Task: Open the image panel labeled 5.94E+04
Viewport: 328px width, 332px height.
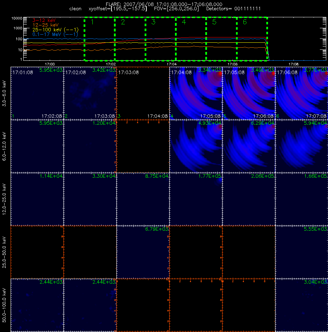Action: [x=302, y=146]
